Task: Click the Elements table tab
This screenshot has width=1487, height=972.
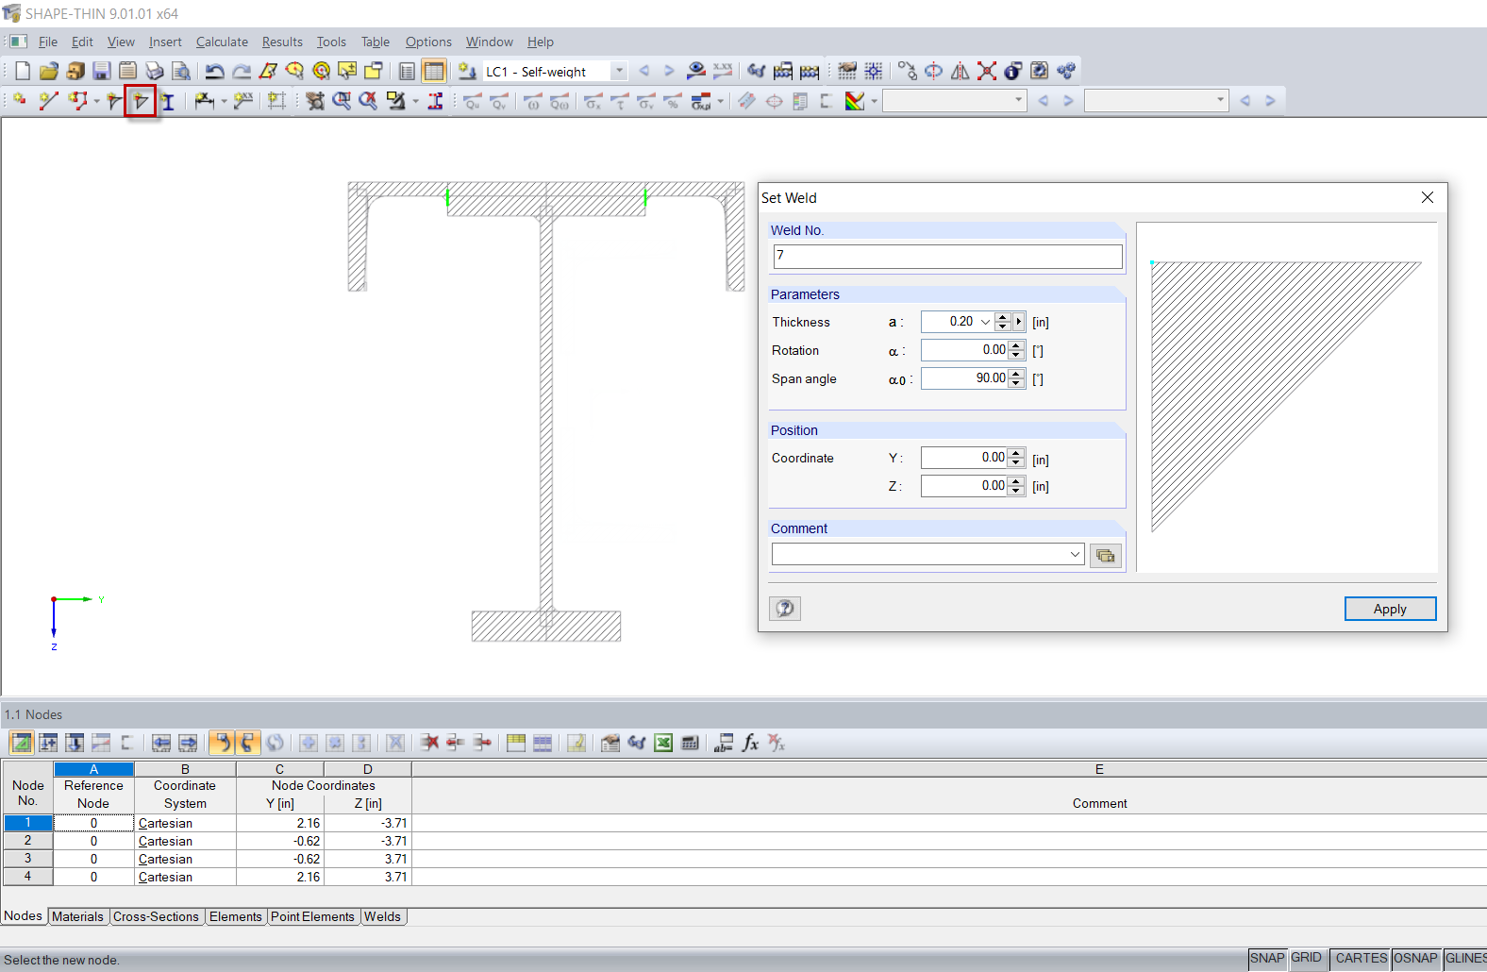Action: tap(236, 916)
